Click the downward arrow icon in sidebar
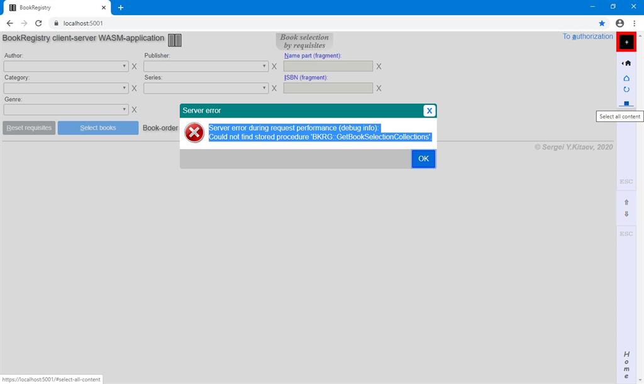644x384 pixels. tap(626, 214)
